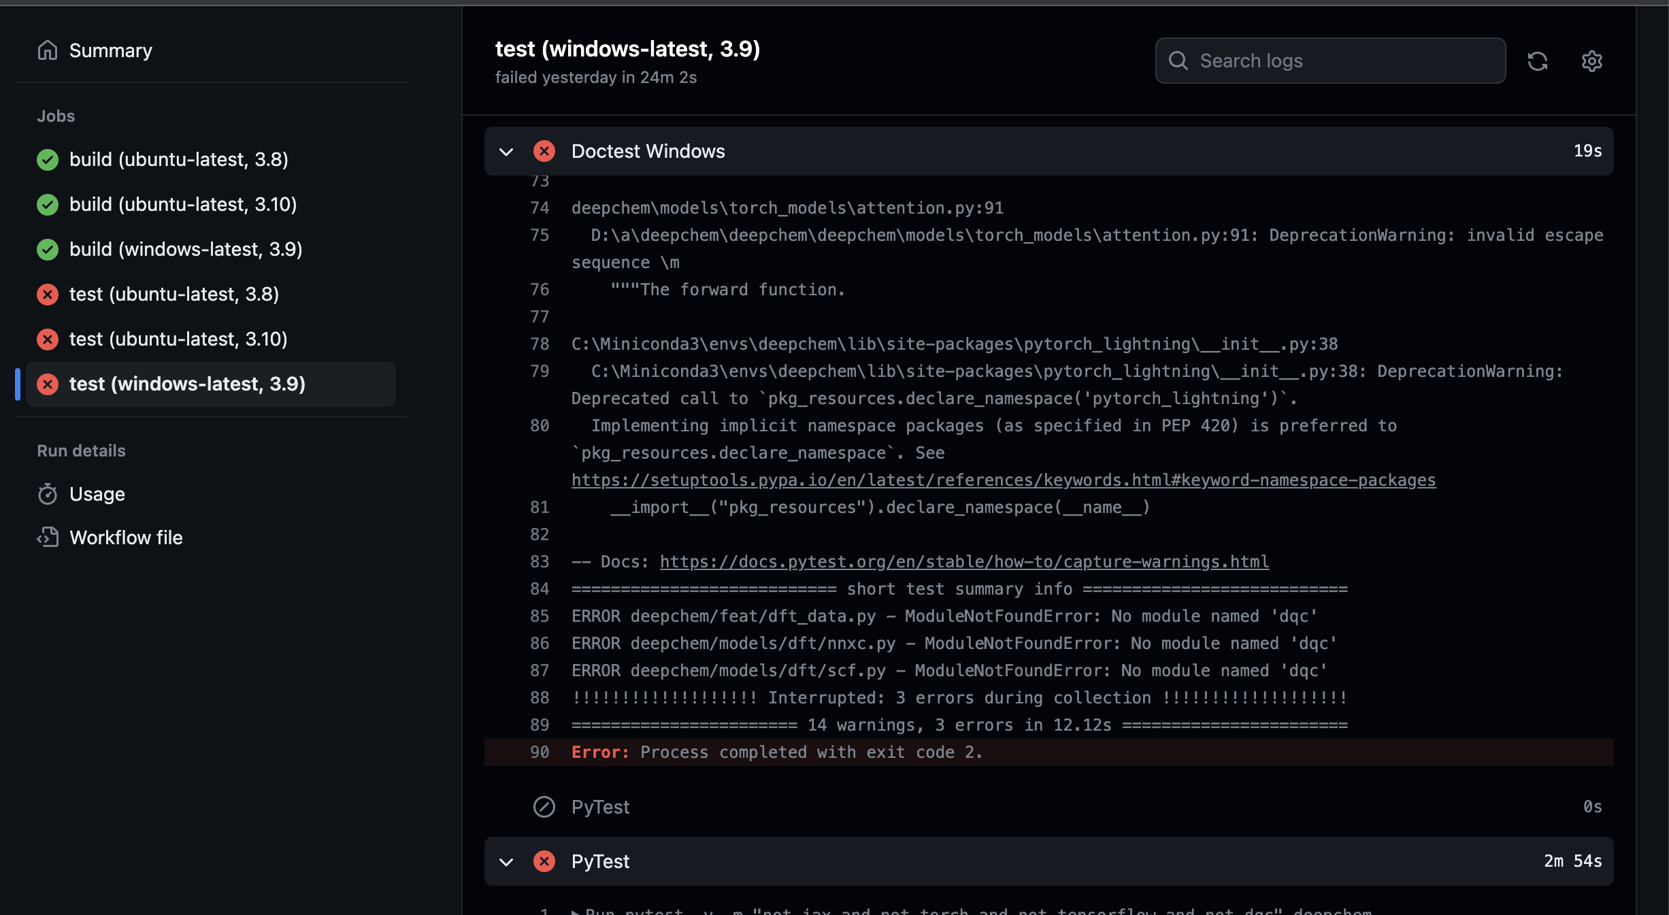
Task: Open the pytest capture-warnings documentation link
Action: click(x=963, y=561)
